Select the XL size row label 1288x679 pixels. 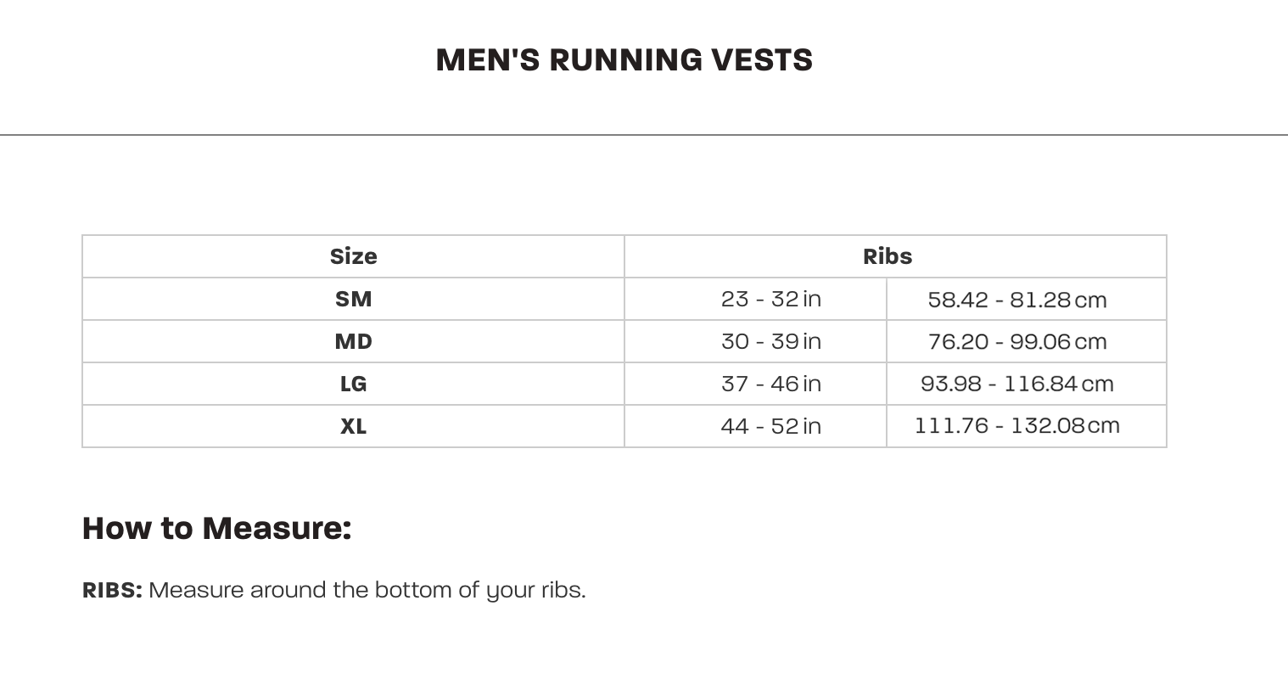[x=353, y=426]
